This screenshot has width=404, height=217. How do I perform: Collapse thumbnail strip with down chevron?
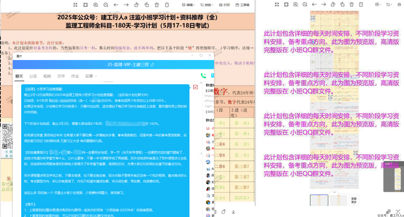pyautogui.click(x=334, y=192)
